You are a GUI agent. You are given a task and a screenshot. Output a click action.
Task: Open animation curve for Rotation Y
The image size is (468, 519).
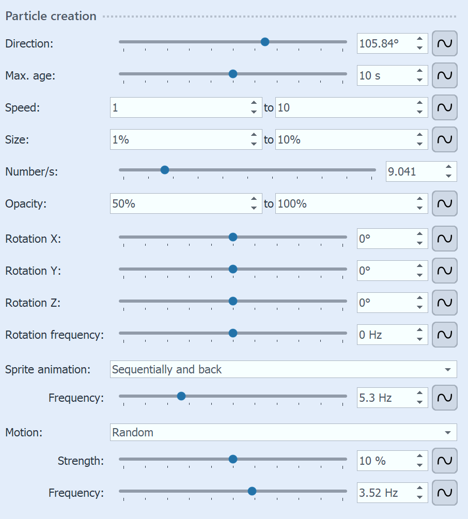click(444, 271)
